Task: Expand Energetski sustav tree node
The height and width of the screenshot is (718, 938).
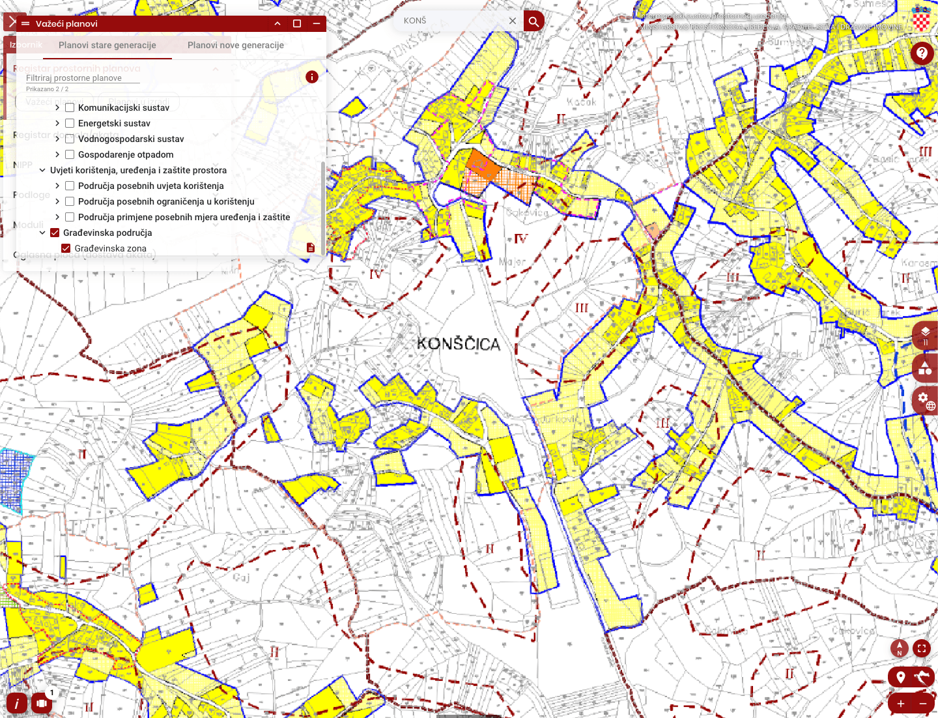Action: point(57,123)
